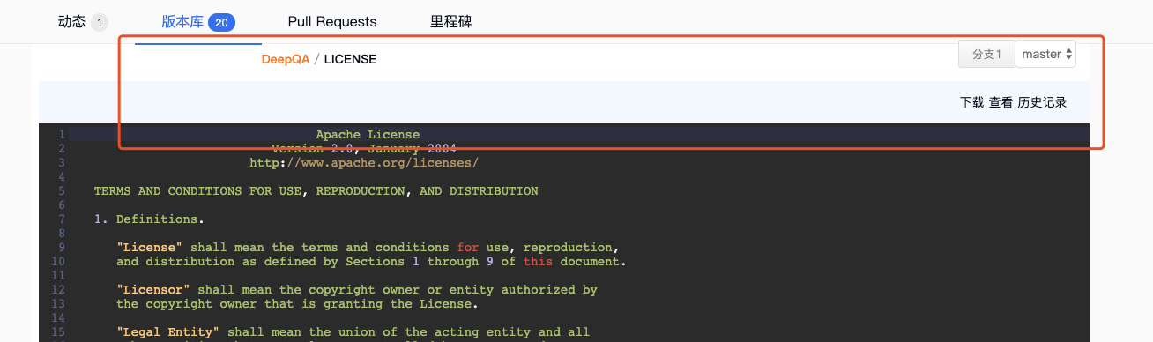Viewport: 1153px width, 342px height.
Task: Click the TERMS AND CONDITIONS heading line
Action: (316, 191)
